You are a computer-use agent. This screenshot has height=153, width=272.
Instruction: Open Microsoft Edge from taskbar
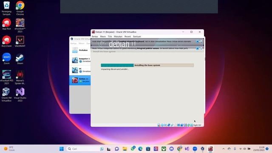tap(140, 149)
